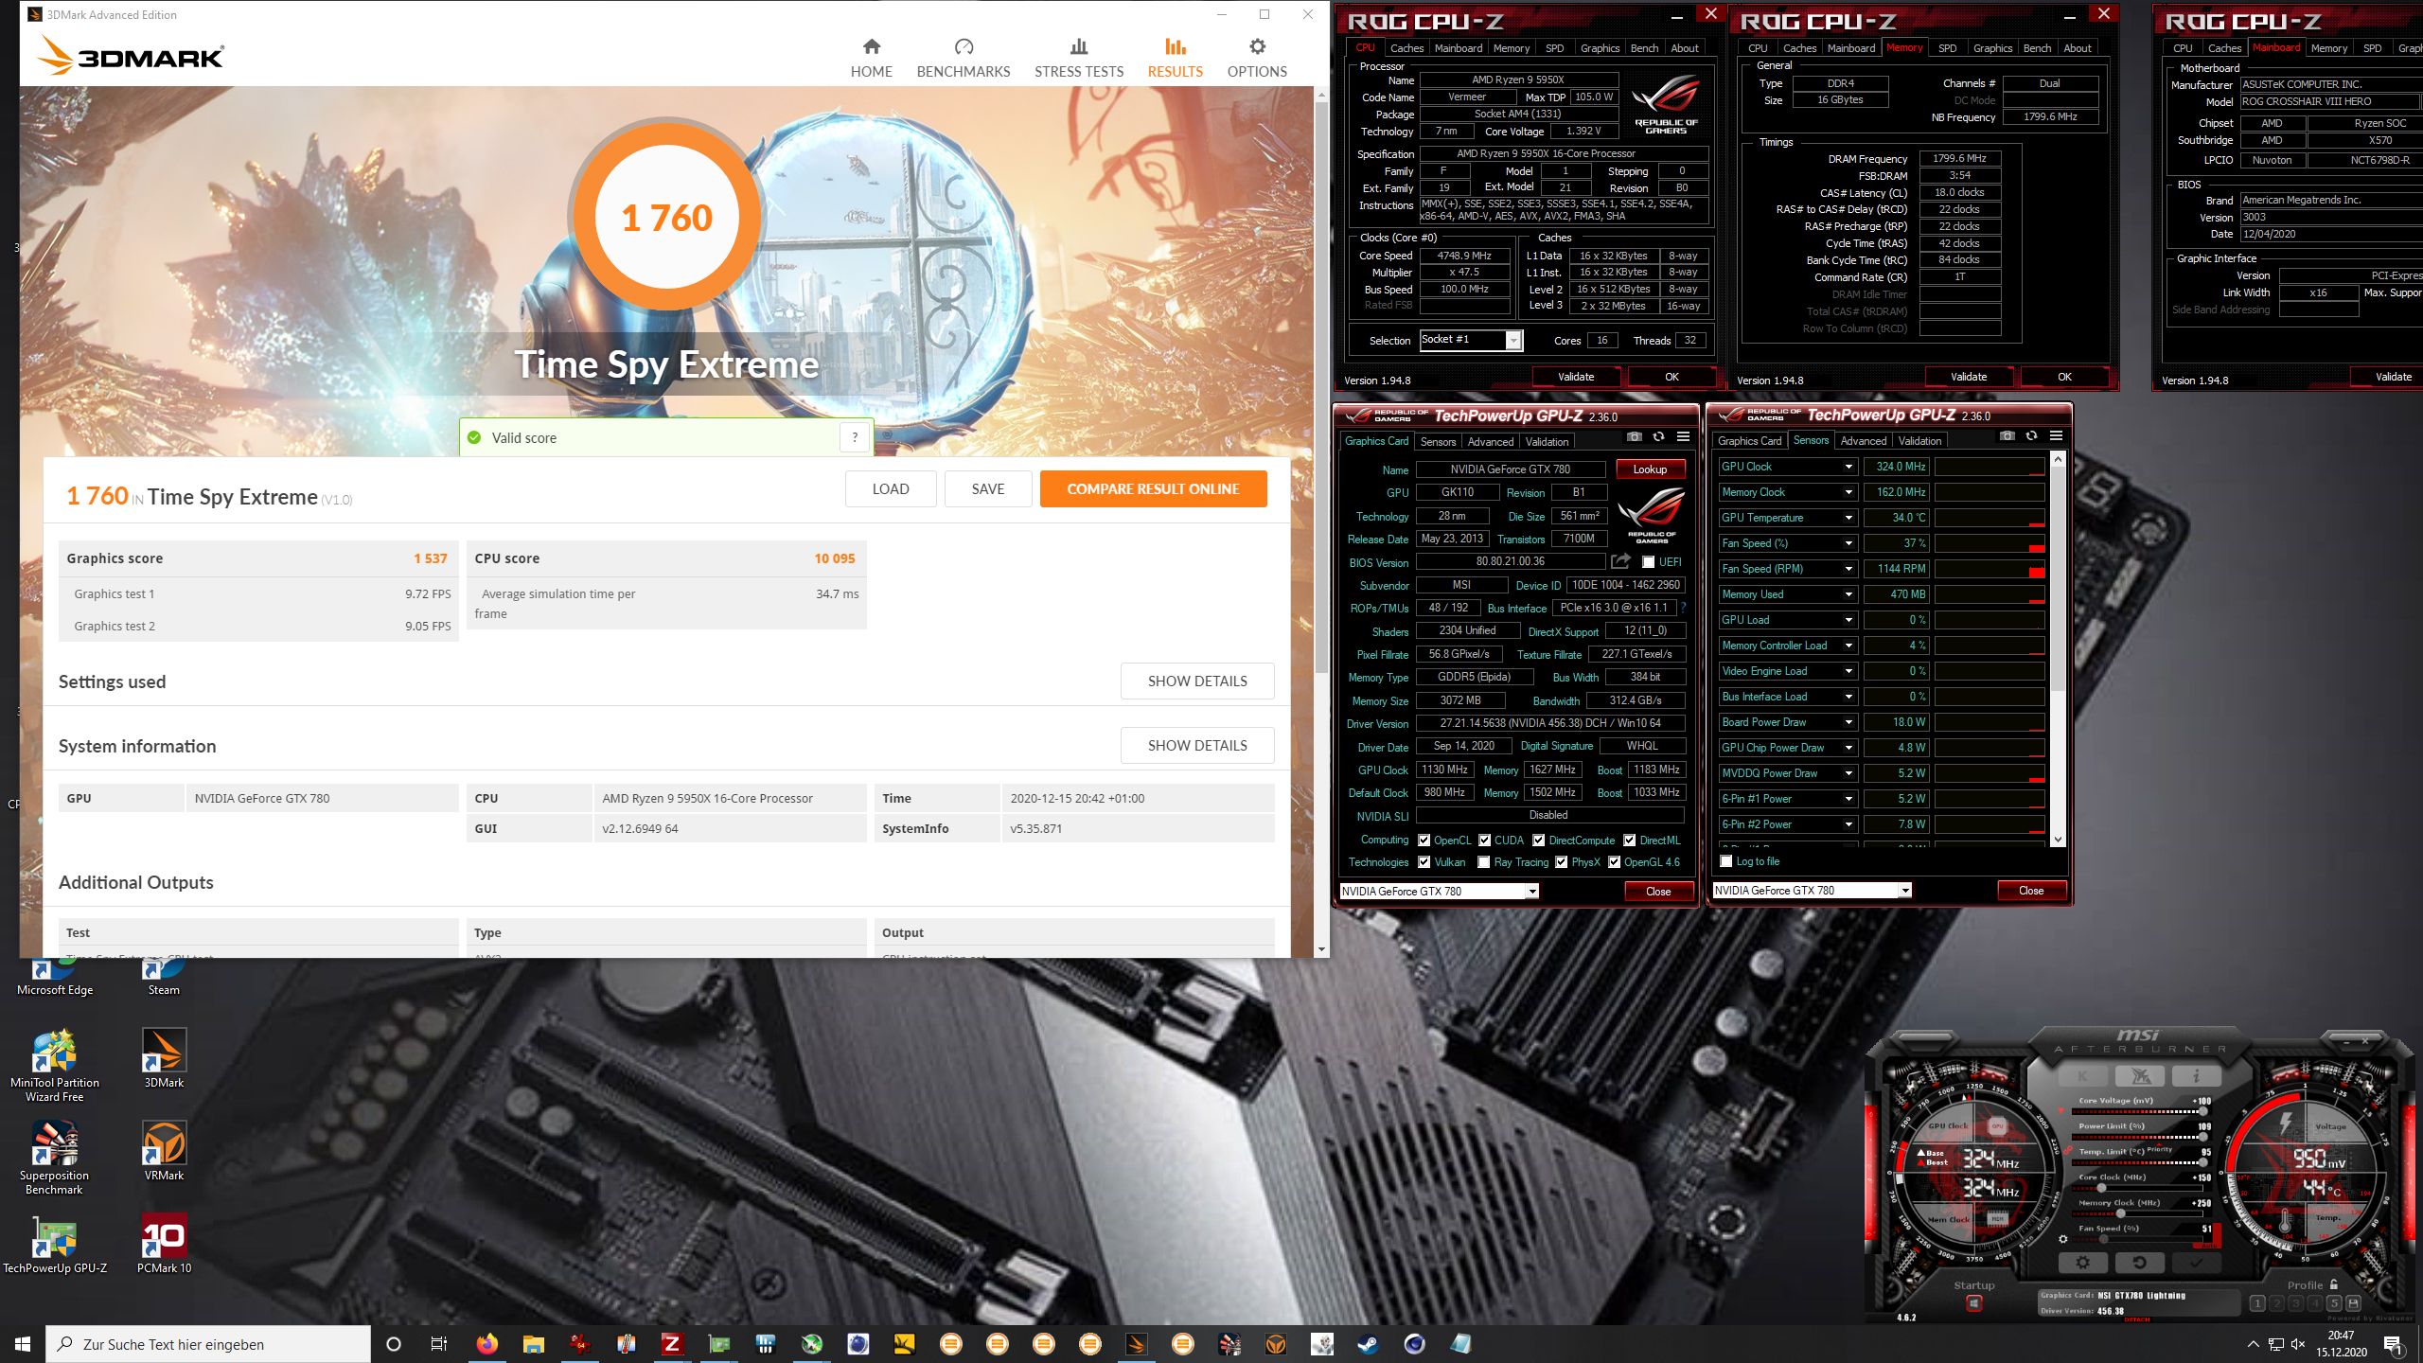Open the RESULTS tab in 3DMark
Image resolution: width=2423 pixels, height=1363 pixels.
[1175, 59]
